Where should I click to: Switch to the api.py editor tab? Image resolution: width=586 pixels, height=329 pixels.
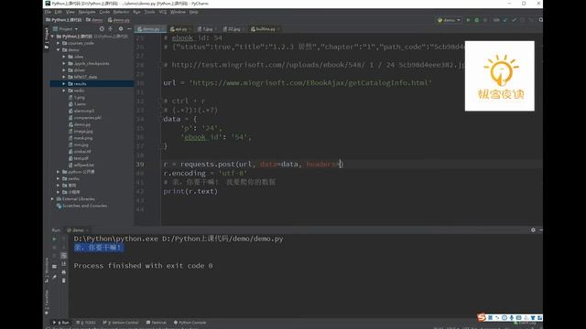click(x=180, y=28)
